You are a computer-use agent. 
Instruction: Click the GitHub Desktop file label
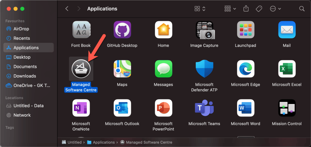pos(122,45)
